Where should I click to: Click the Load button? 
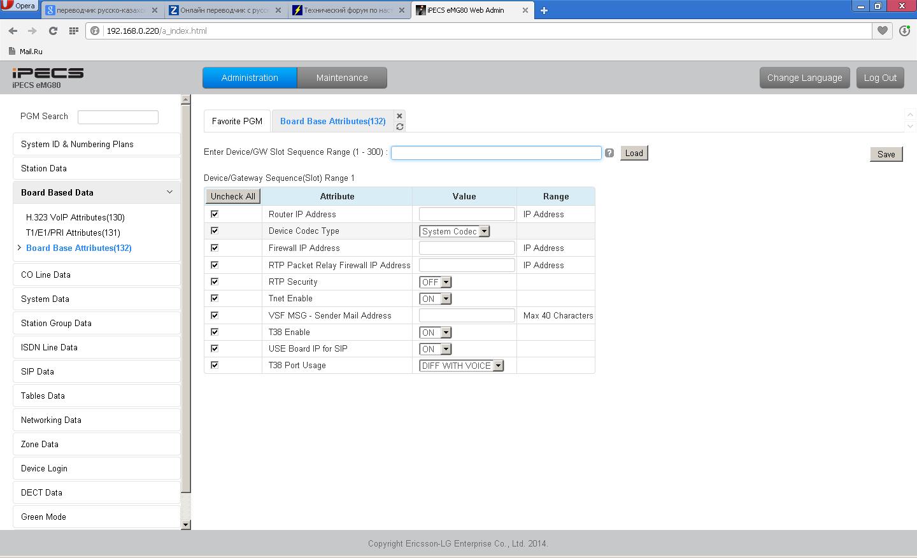click(634, 153)
